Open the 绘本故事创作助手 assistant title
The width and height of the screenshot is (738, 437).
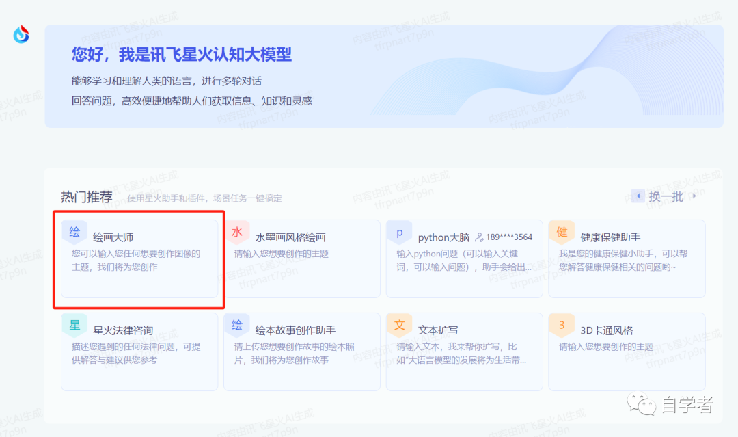tap(296, 330)
